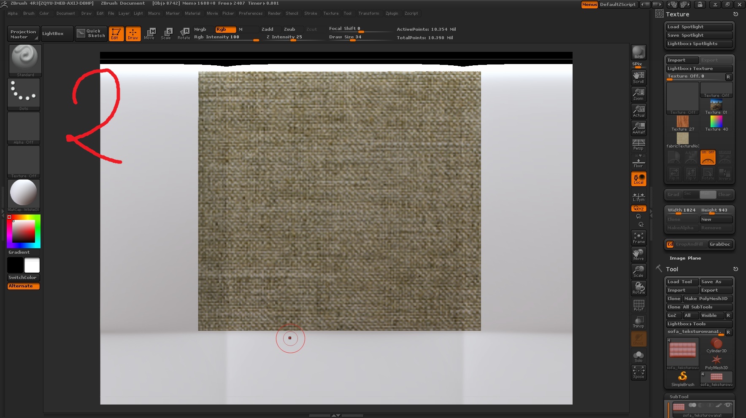Select the fabricTextureNo3 texture thumbnail
The image size is (746, 418).
[x=683, y=140]
